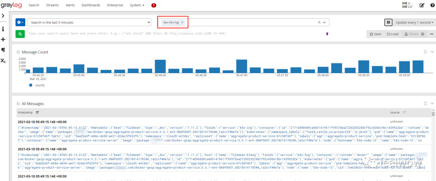Click the tallest bar at 05:46:00

click(x=160, y=66)
